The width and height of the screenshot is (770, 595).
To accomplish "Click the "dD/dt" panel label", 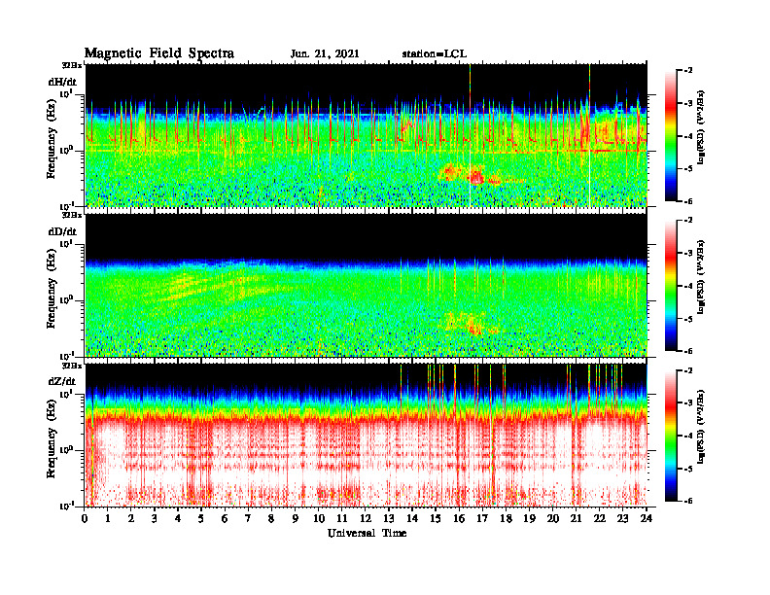I will (63, 231).
